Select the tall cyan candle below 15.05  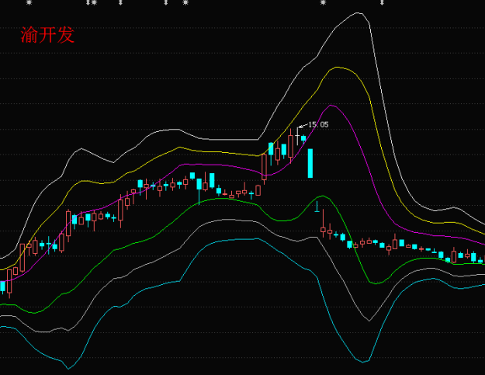pos(310,163)
